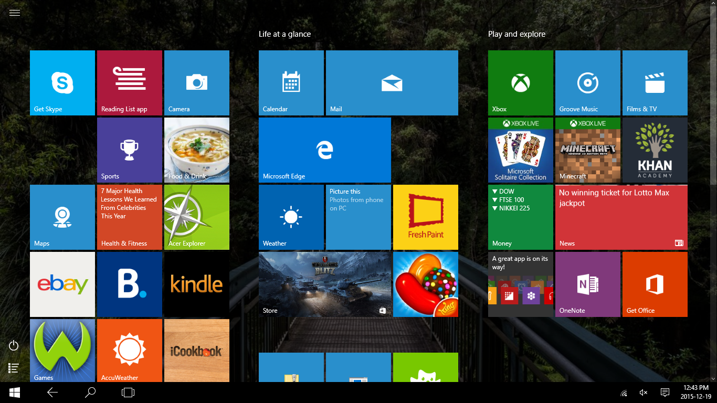Open the Store tile
This screenshot has height=403, width=717.
325,284
